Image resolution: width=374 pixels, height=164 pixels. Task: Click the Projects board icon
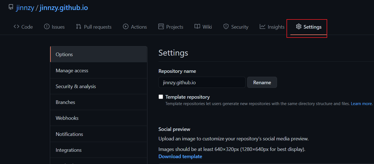click(x=161, y=27)
